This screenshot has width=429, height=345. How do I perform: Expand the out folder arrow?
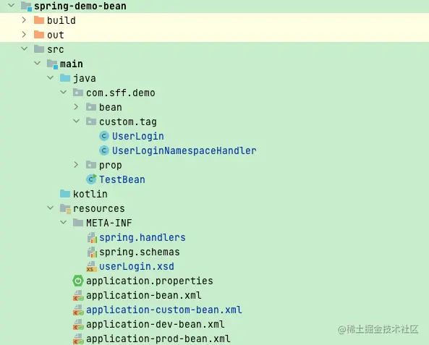tap(24, 35)
